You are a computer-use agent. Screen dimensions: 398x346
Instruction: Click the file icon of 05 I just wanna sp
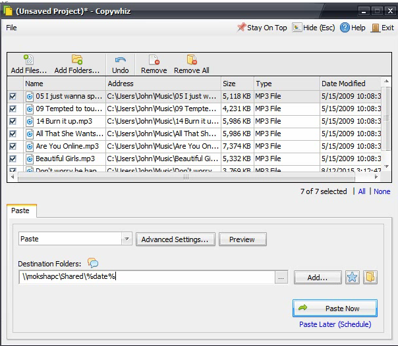[30, 97]
